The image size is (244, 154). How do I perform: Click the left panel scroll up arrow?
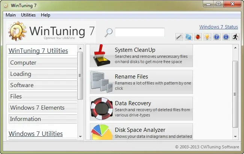click(x=80, y=48)
